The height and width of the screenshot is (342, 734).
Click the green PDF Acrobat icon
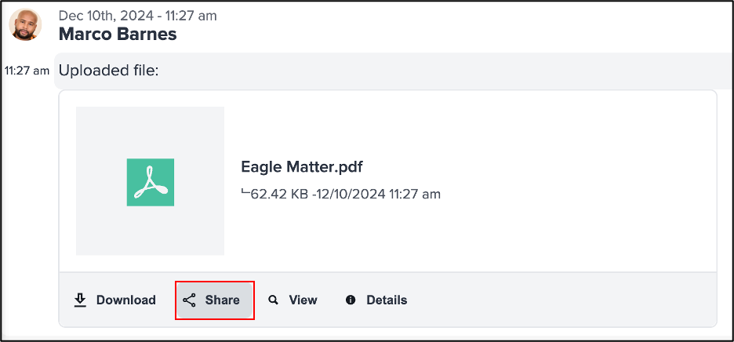point(151,182)
